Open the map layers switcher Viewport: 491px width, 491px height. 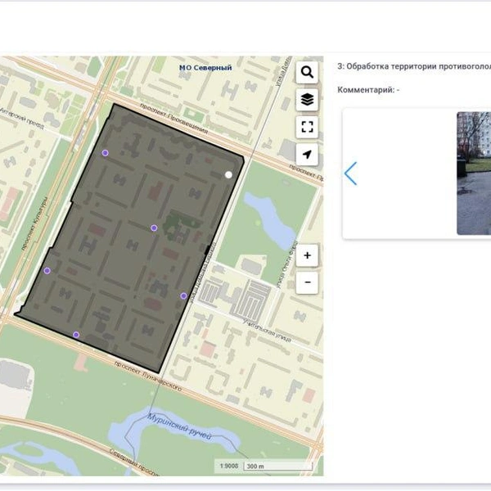(x=307, y=99)
